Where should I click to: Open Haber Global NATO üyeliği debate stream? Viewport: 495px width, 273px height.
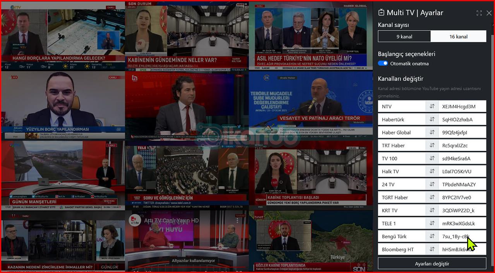(310, 36)
